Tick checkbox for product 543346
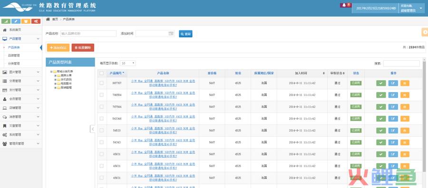Viewport: 428px width, 188px height. pyautogui.click(x=102, y=119)
